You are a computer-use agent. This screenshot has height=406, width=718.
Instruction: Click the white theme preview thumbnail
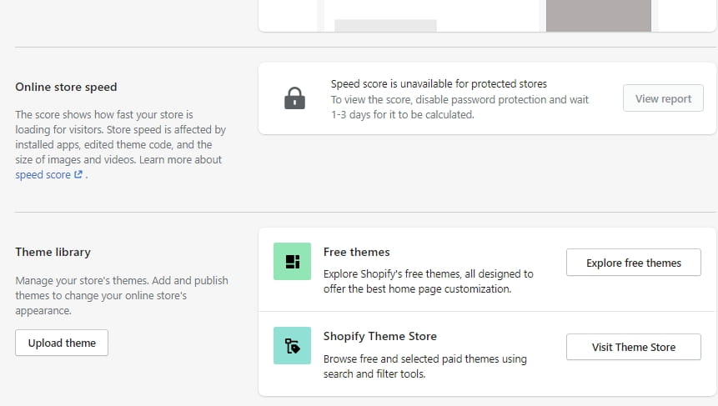tap(430, 15)
